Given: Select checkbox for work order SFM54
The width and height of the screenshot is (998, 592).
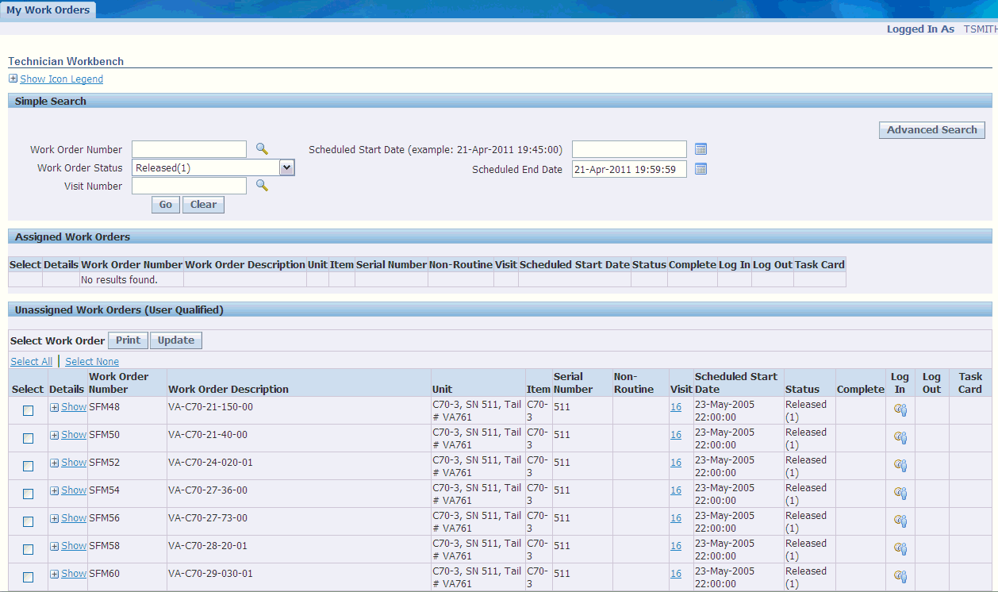Looking at the screenshot, I should click(29, 494).
